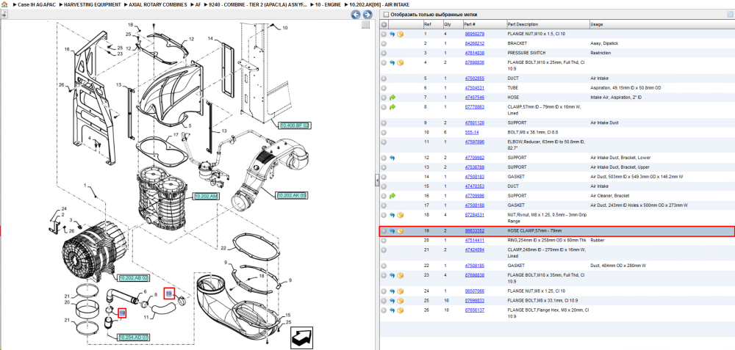The width and height of the screenshot is (735, 350).
Task: Open the column layout icon above parts table
Action: pyautogui.click(x=729, y=15)
